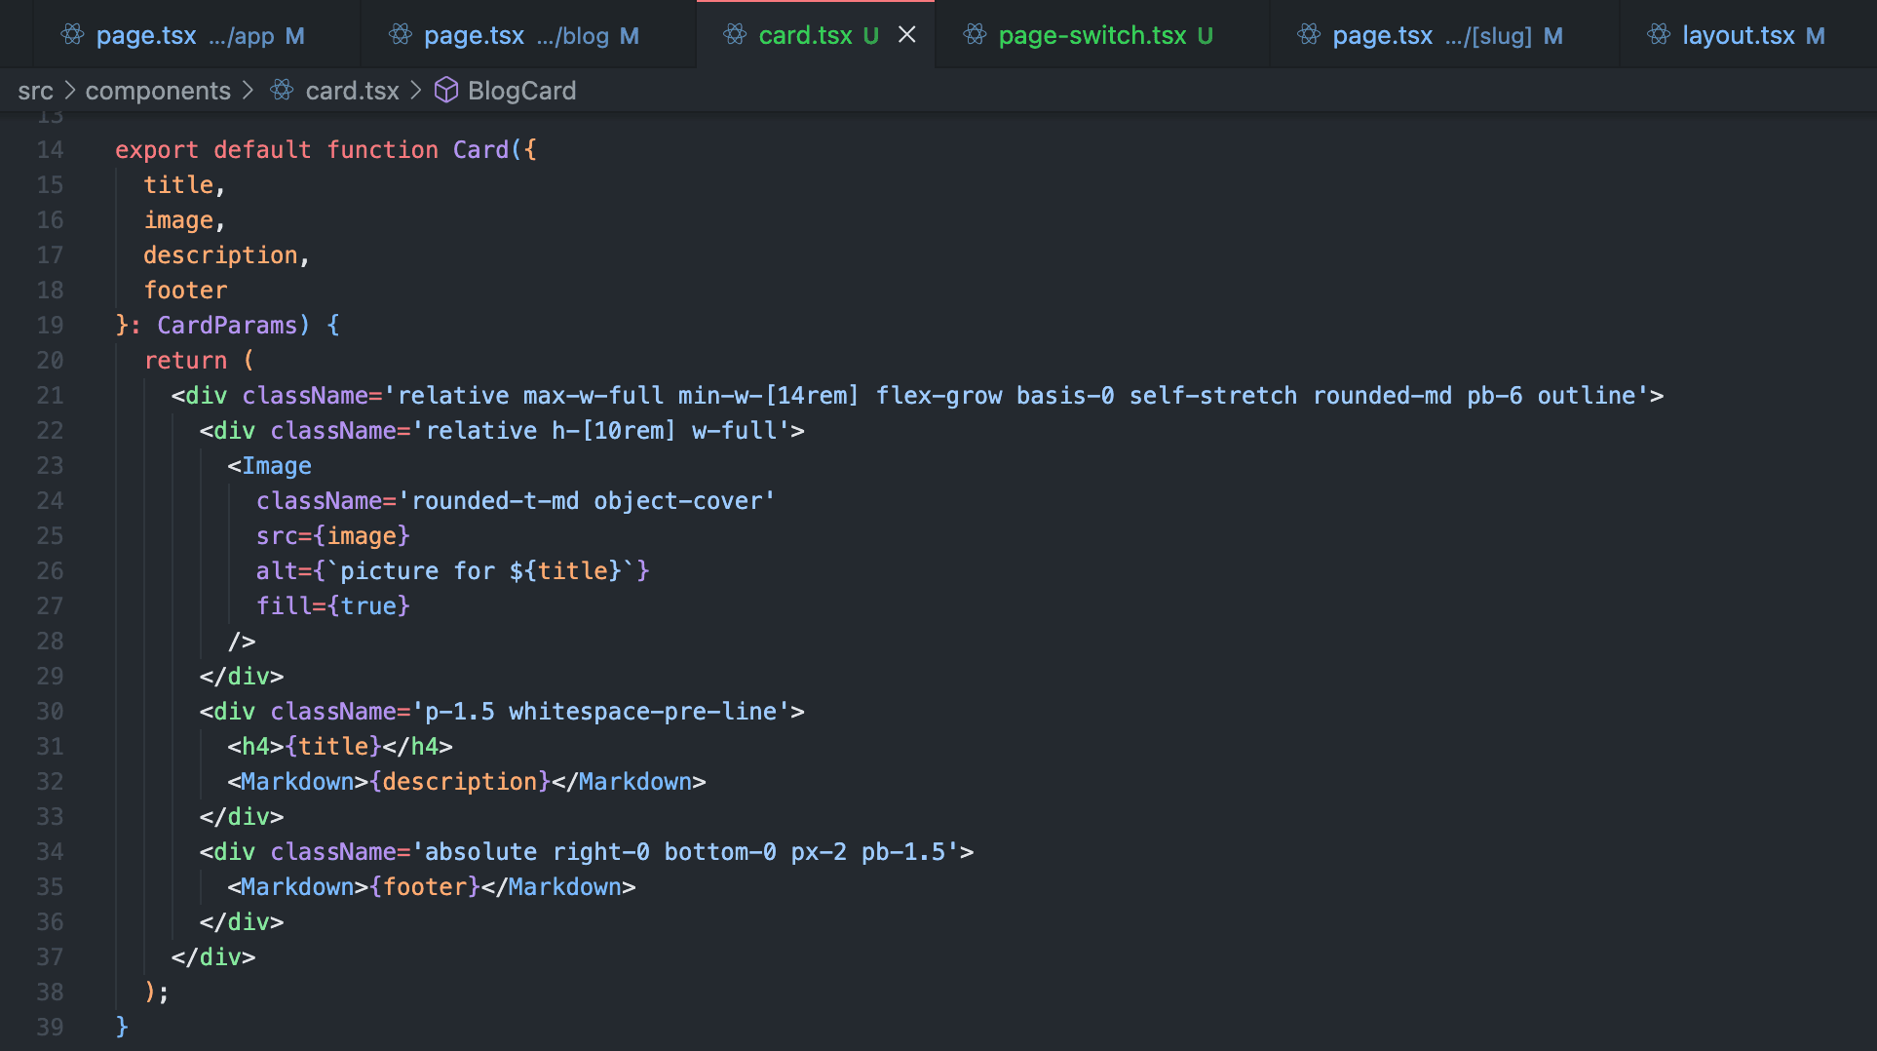Expand breadcrumb chevron after components

pos(248,91)
